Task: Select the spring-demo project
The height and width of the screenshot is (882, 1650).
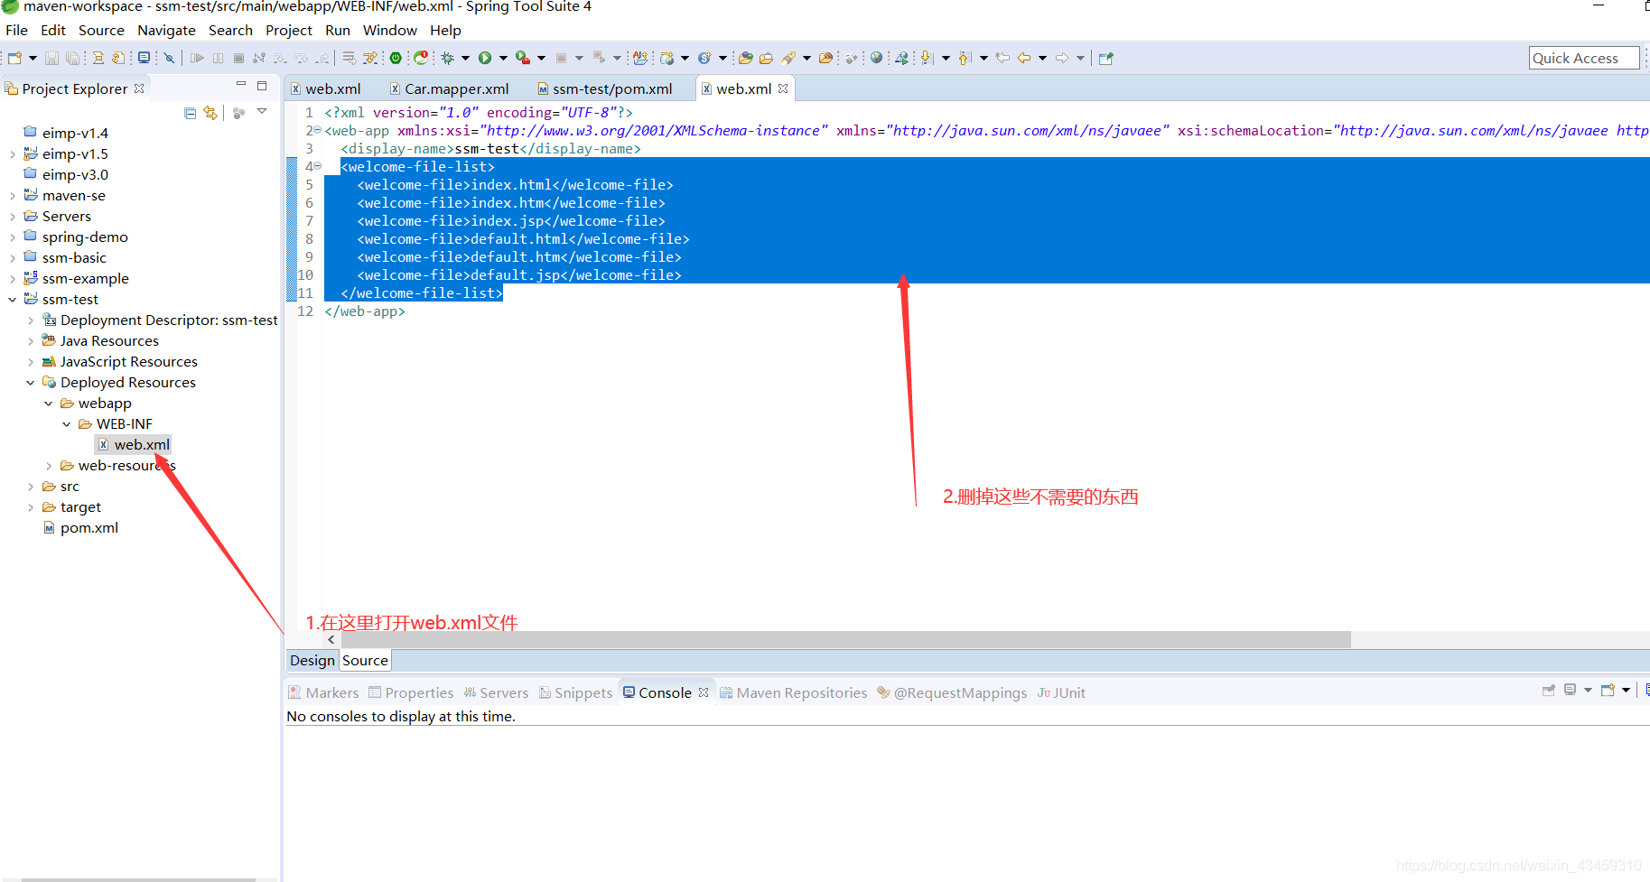Action: (x=76, y=237)
